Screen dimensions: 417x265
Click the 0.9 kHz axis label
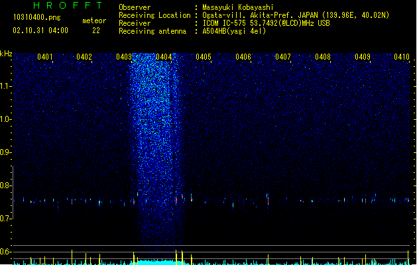point(5,152)
